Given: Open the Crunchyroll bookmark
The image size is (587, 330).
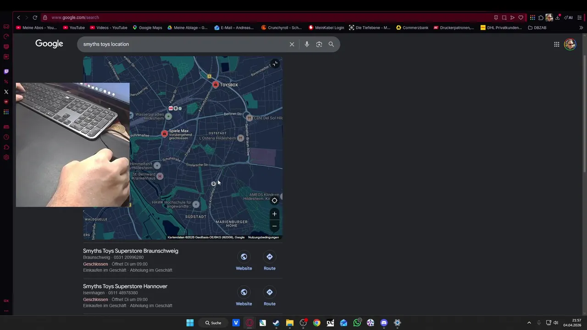Looking at the screenshot, I should pos(282,27).
